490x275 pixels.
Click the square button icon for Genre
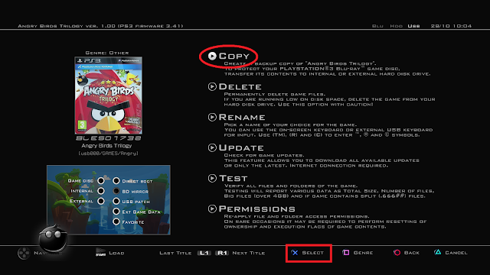point(345,253)
